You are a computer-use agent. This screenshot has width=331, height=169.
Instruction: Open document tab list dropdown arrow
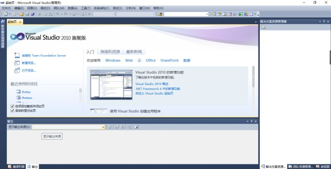tap(256, 22)
